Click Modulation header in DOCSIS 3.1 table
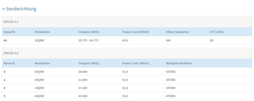This screenshot has width=254, height=101. click(x=42, y=32)
